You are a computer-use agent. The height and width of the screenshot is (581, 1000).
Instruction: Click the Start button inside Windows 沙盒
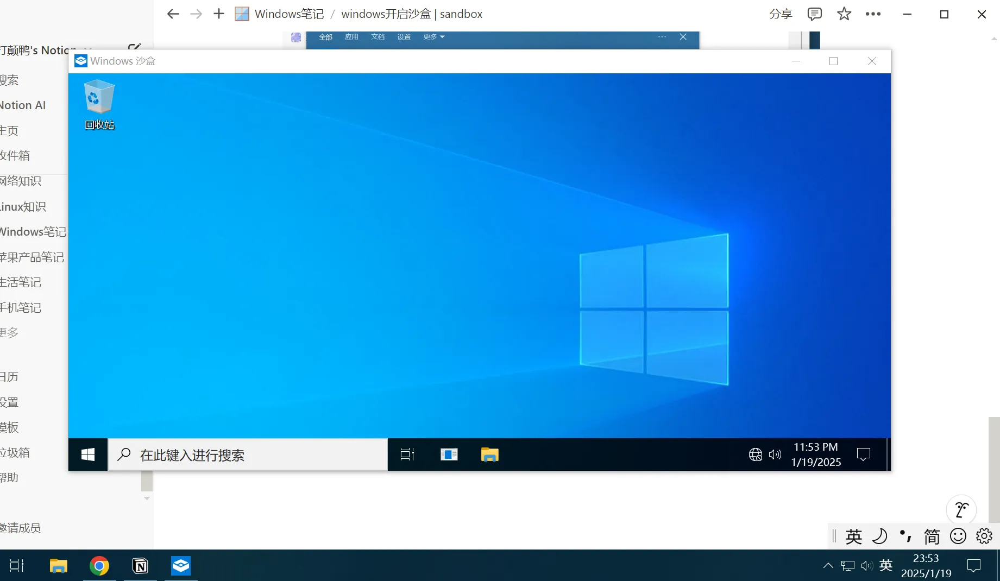pyautogui.click(x=87, y=454)
